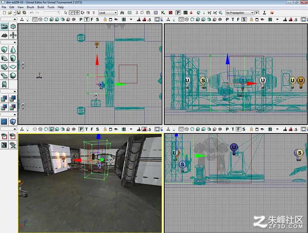
Task: Select the Sheet brush builder
Action: tap(13, 67)
